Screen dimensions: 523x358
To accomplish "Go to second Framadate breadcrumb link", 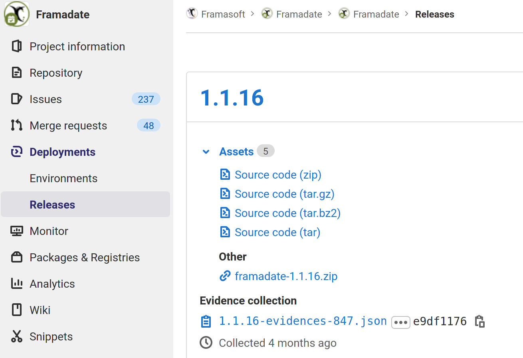I will coord(376,14).
